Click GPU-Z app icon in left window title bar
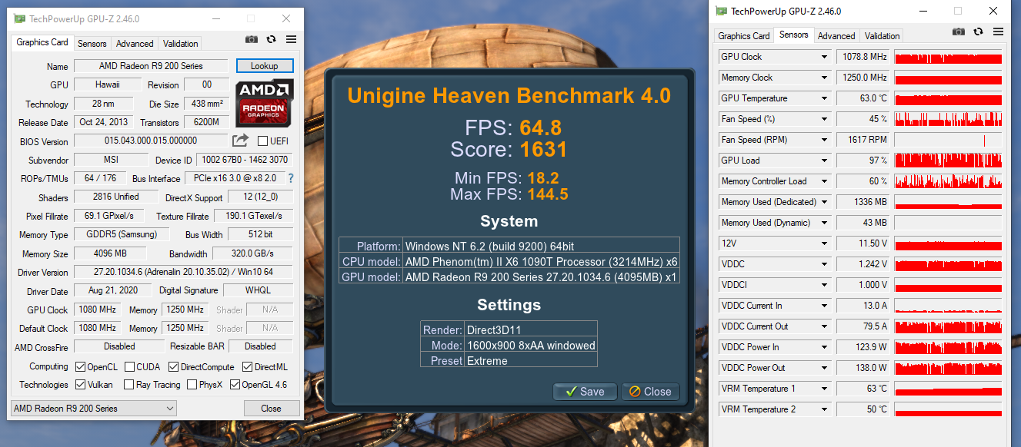Viewport: 1021px width, 447px height. click(x=19, y=18)
